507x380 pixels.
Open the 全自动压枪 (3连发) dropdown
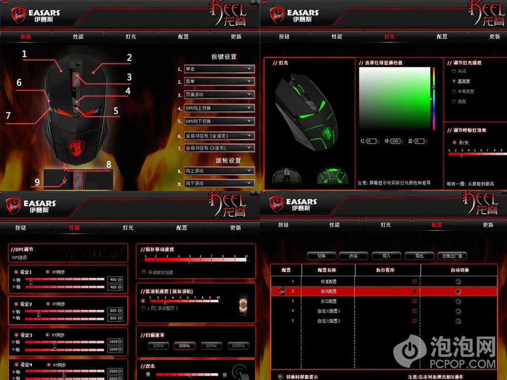[x=218, y=148]
